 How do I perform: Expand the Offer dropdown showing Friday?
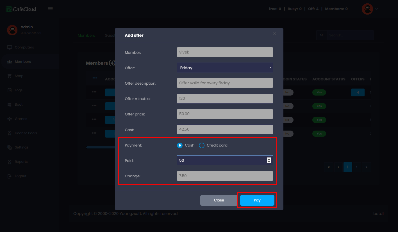(225, 68)
